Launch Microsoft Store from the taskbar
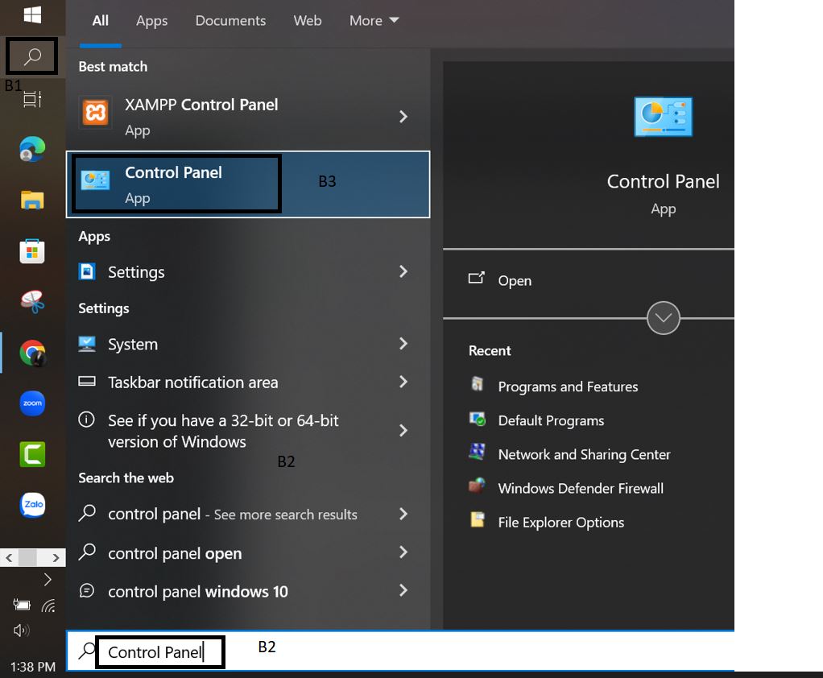 [x=32, y=251]
